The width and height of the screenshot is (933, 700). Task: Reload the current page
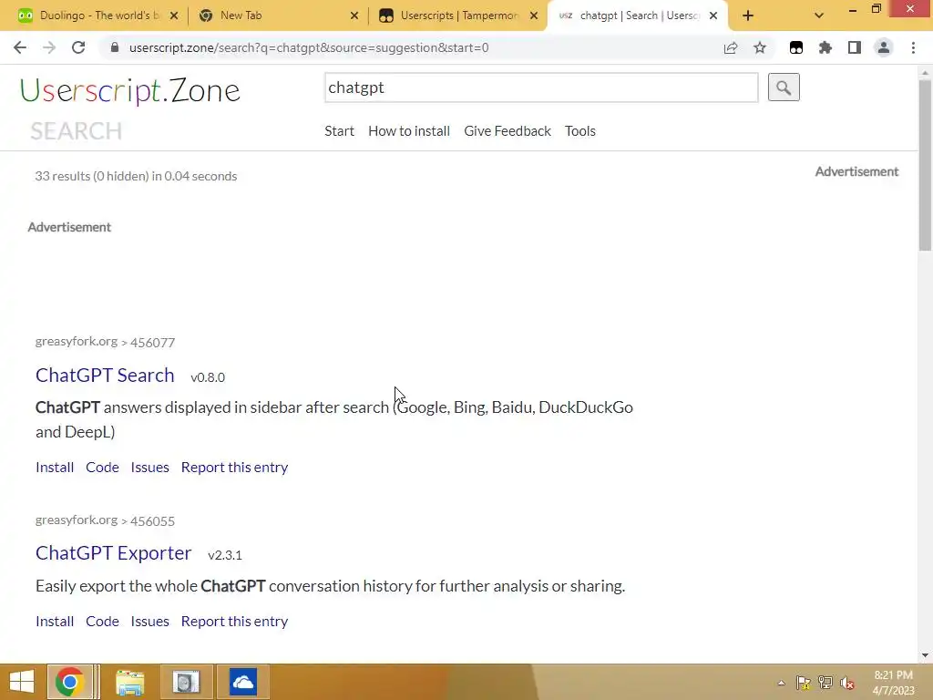[x=78, y=47]
